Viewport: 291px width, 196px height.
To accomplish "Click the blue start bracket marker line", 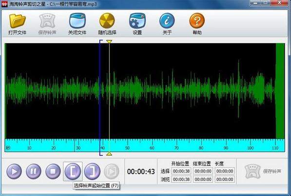I will (x=100, y=98).
